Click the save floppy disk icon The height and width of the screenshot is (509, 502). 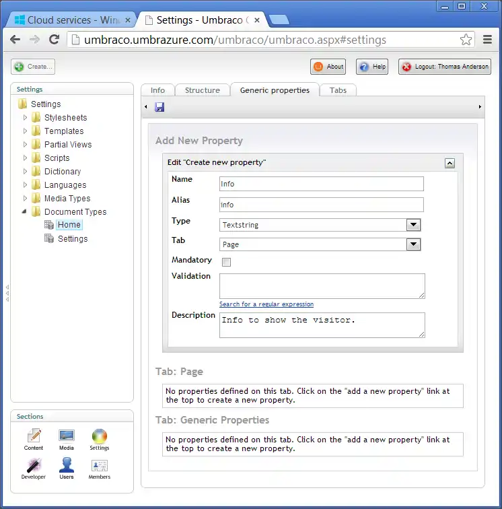coord(159,107)
